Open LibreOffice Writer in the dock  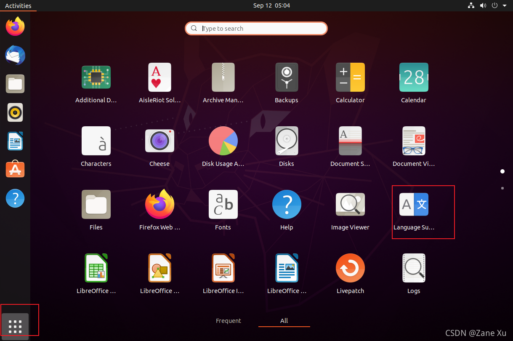click(x=15, y=141)
